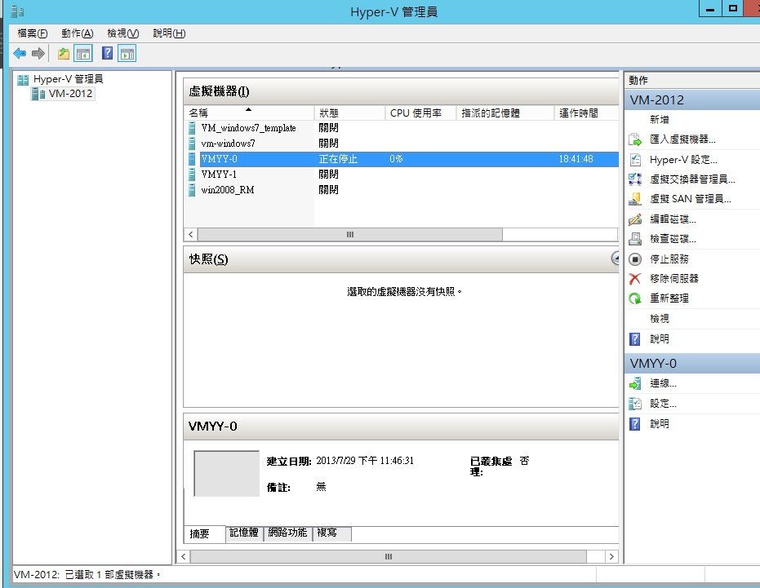Click the 連線 connect icon under VMYY-0

coord(635,383)
